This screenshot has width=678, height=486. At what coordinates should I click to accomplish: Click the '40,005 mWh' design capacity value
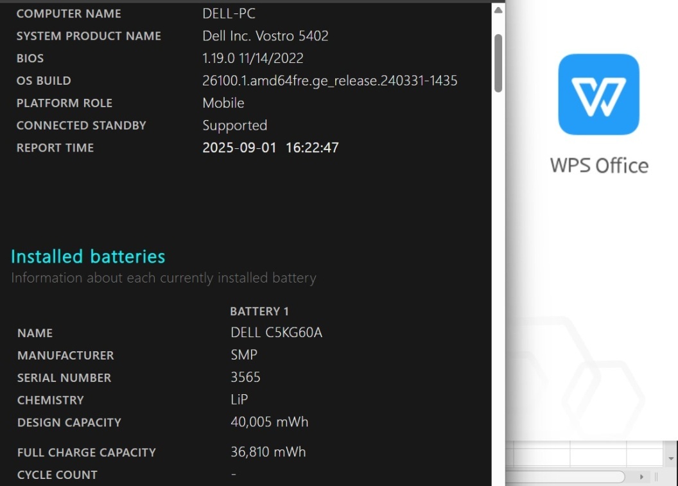coord(270,422)
